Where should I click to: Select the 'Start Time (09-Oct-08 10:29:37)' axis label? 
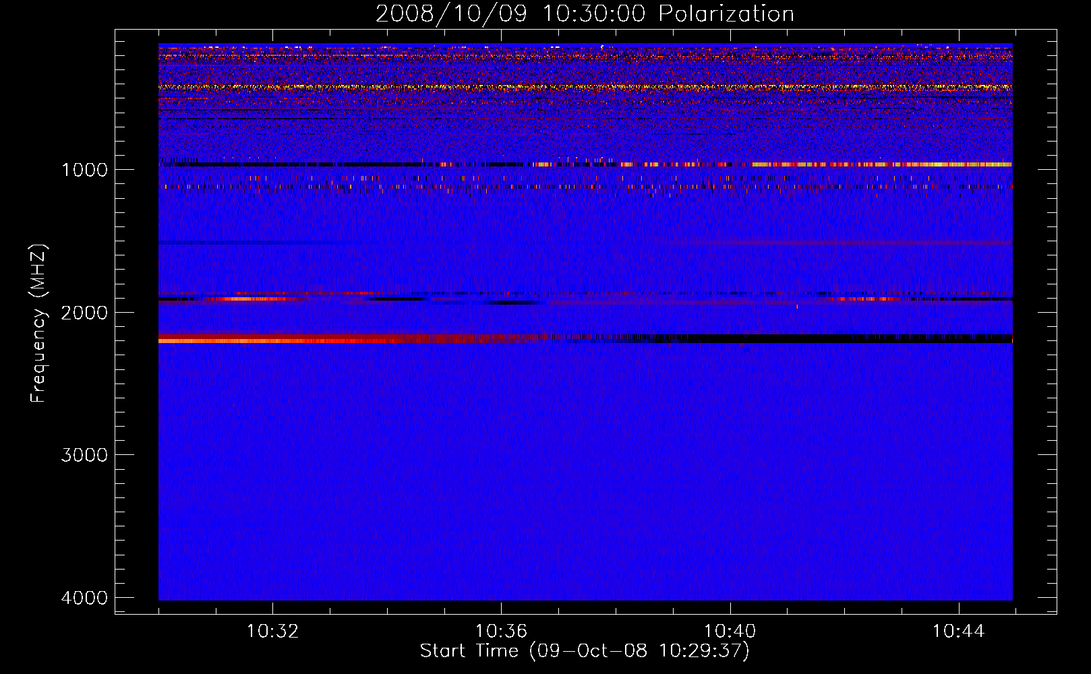pyautogui.click(x=585, y=651)
